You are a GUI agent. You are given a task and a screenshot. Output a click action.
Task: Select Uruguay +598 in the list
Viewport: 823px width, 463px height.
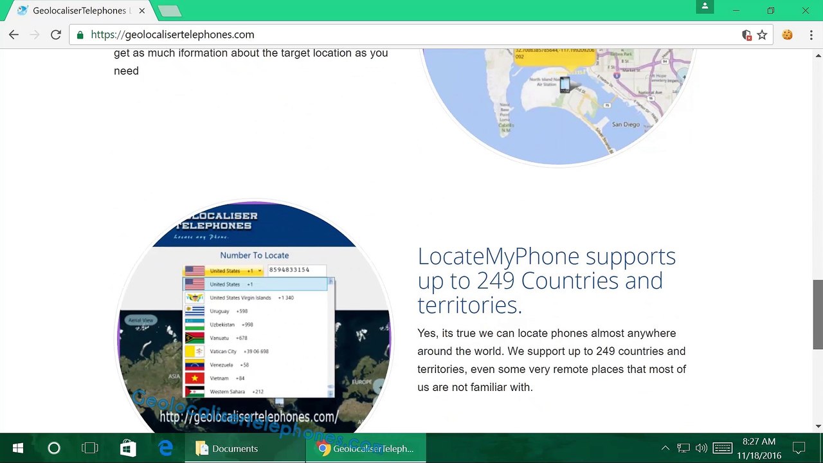coord(256,311)
